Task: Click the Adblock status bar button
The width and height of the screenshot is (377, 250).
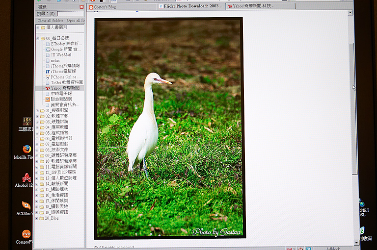Action: [333, 249]
